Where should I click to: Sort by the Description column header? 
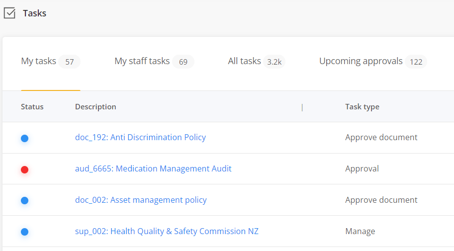[95, 107]
